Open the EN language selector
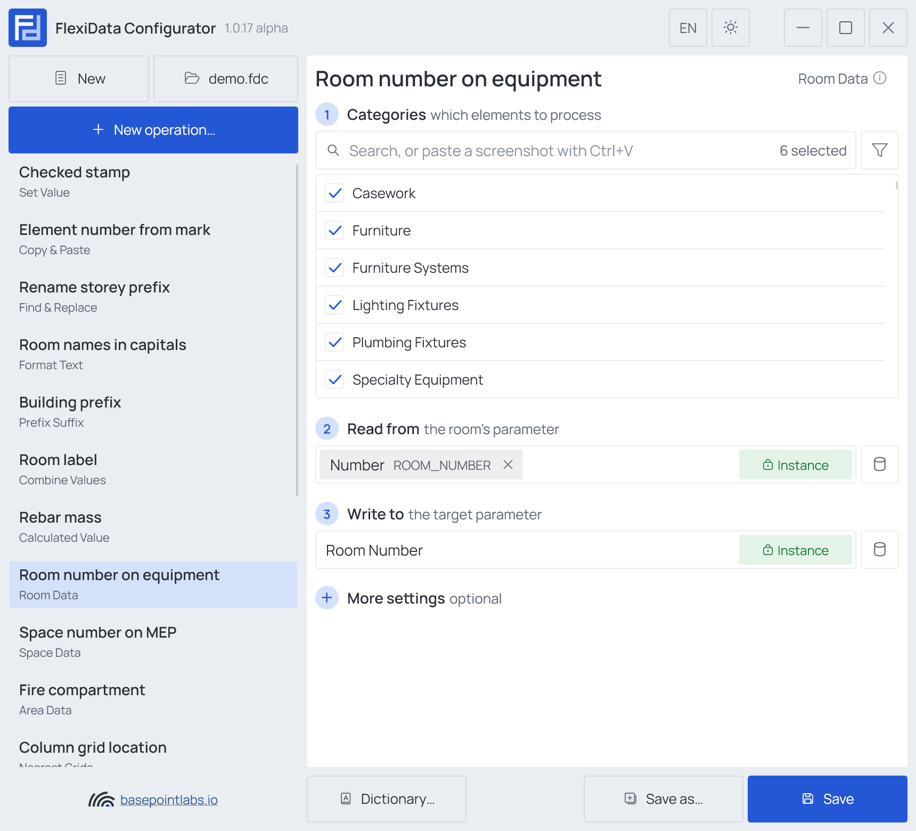The height and width of the screenshot is (831, 916). tap(688, 28)
